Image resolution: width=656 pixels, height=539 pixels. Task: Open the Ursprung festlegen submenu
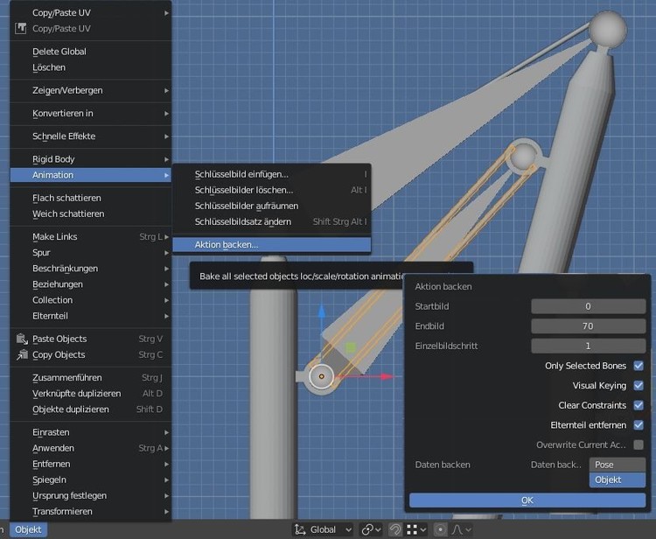tap(91, 496)
